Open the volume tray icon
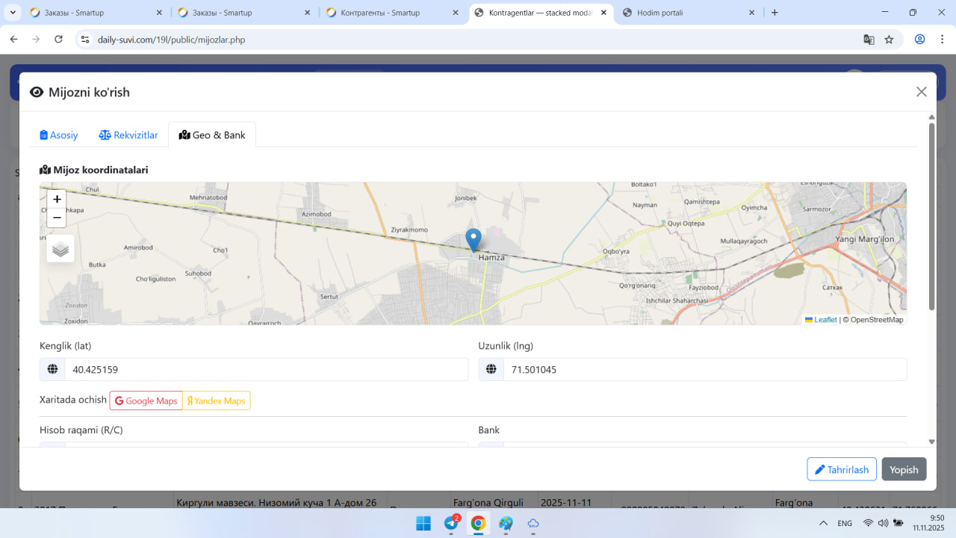 (x=883, y=523)
